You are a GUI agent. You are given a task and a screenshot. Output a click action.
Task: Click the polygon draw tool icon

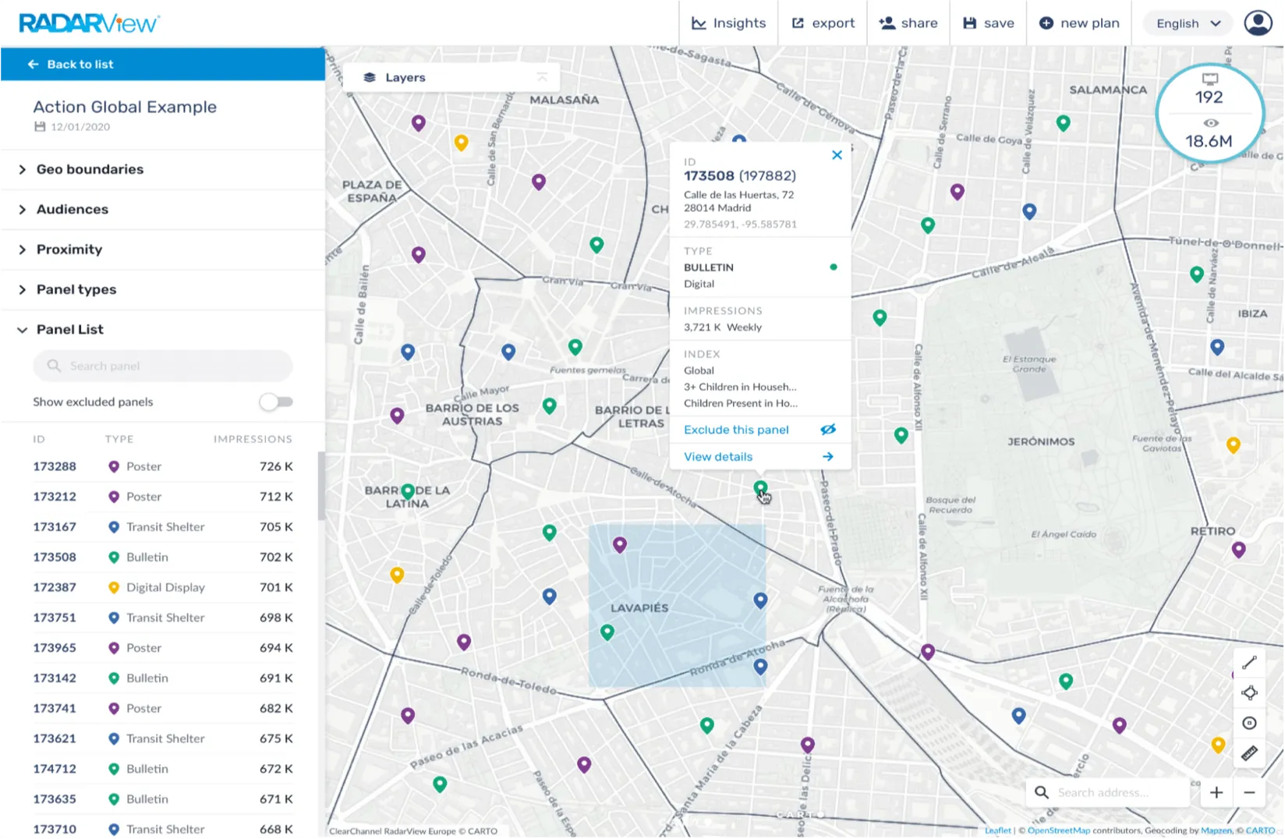click(1249, 692)
